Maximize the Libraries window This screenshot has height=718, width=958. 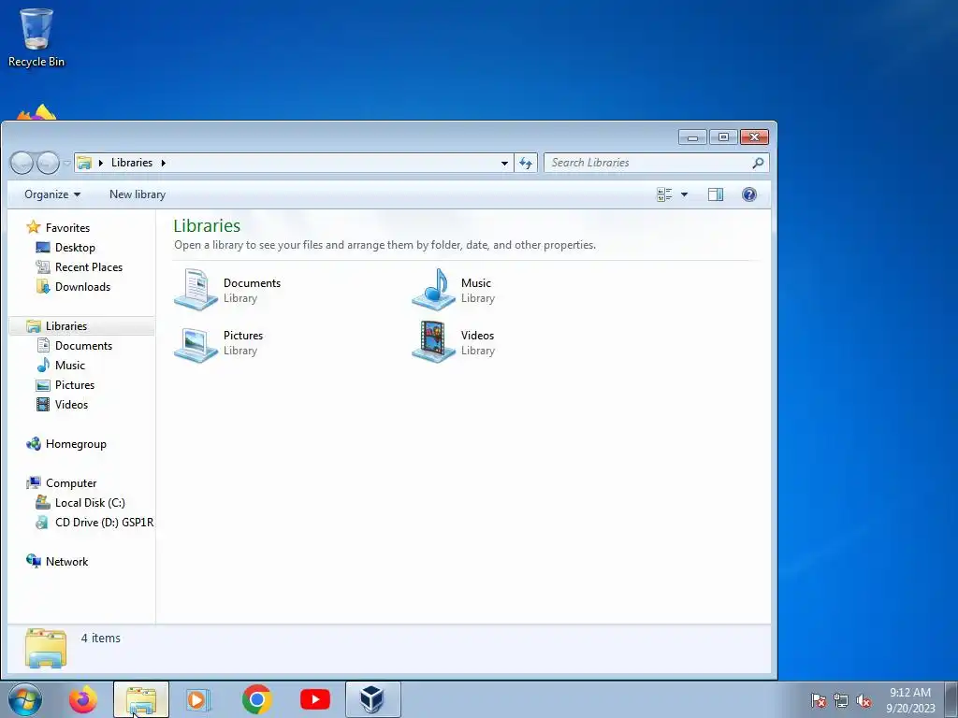pos(723,137)
